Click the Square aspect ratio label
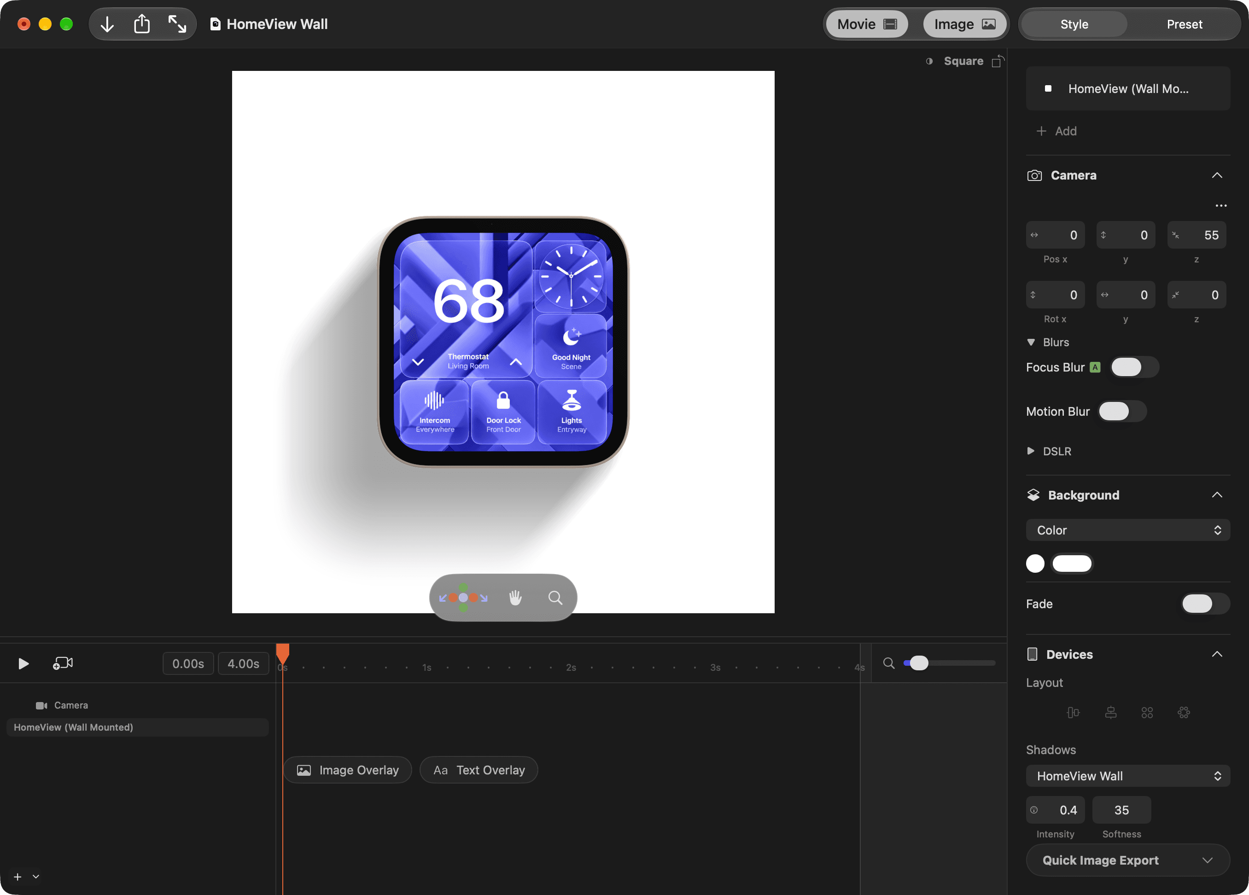The width and height of the screenshot is (1249, 895). coord(963,61)
